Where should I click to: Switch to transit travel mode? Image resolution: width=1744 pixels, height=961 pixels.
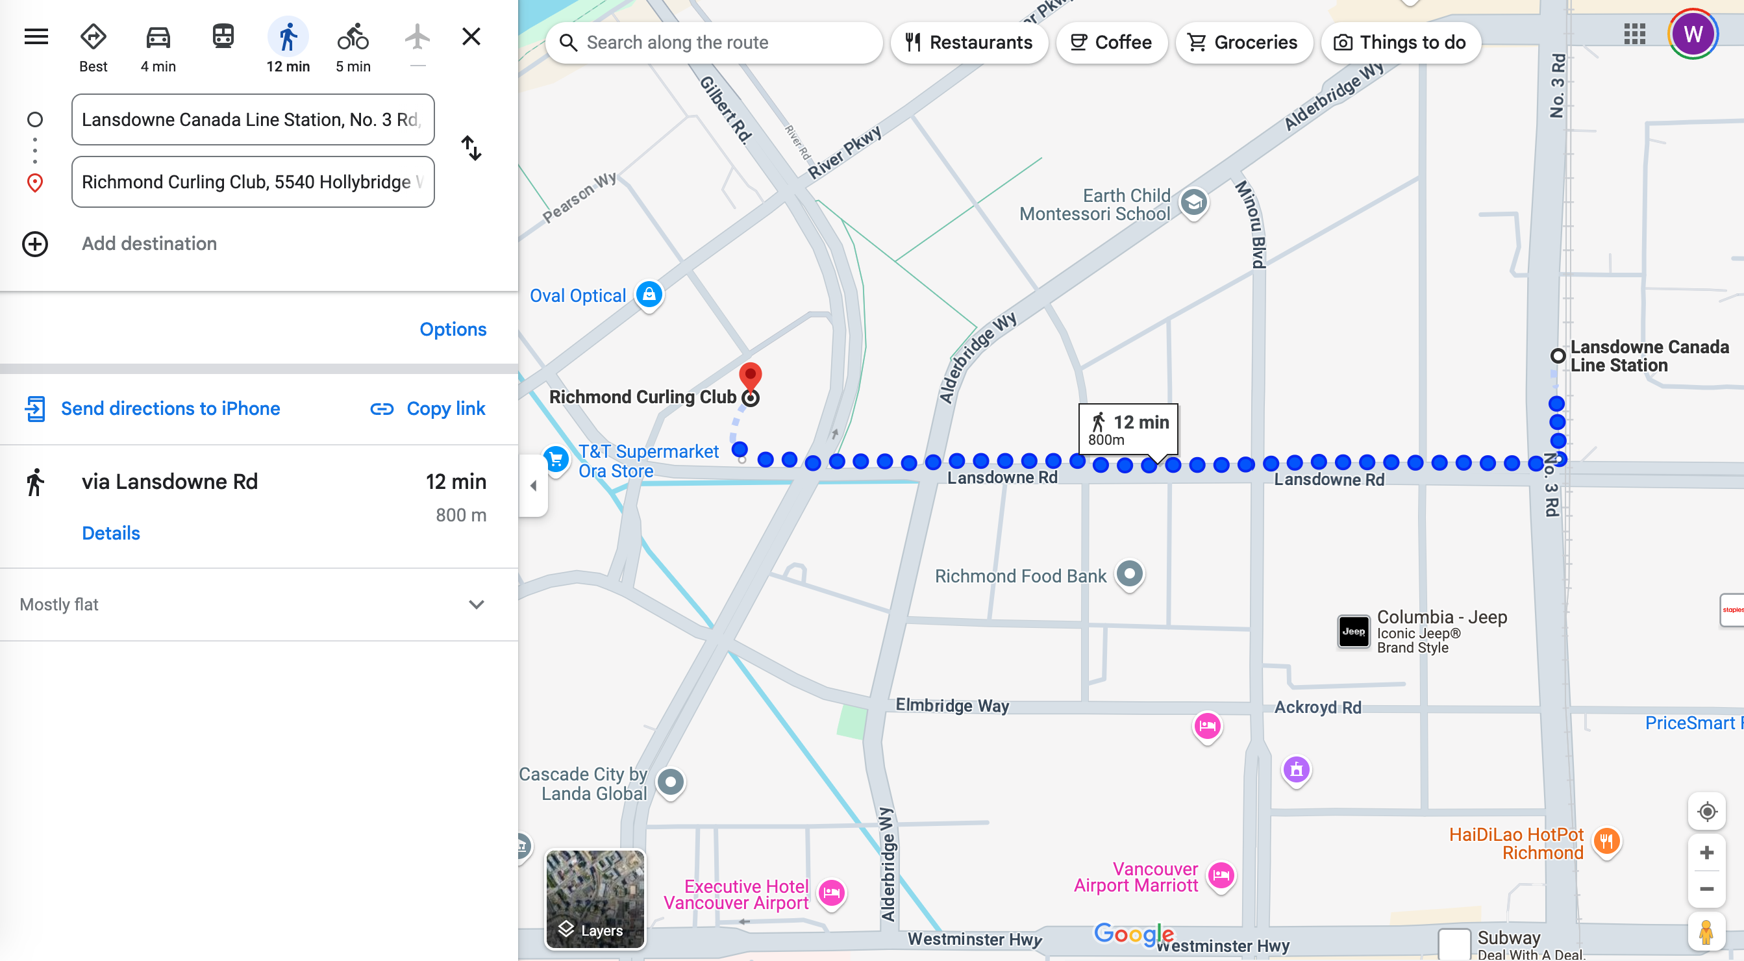click(x=223, y=36)
